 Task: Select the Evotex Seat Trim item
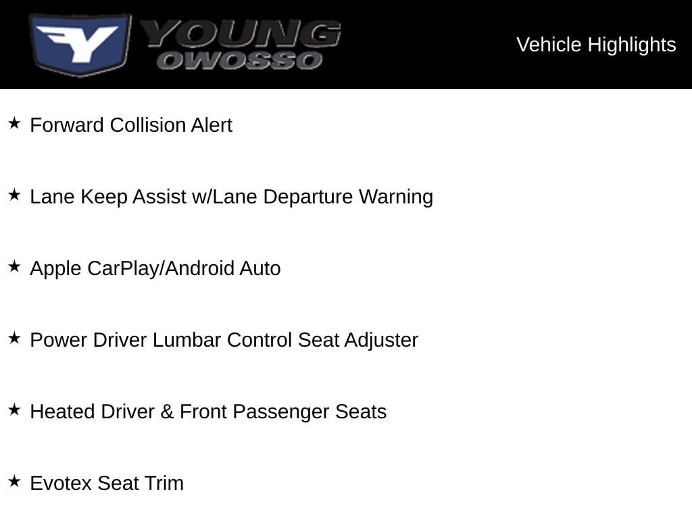(107, 483)
